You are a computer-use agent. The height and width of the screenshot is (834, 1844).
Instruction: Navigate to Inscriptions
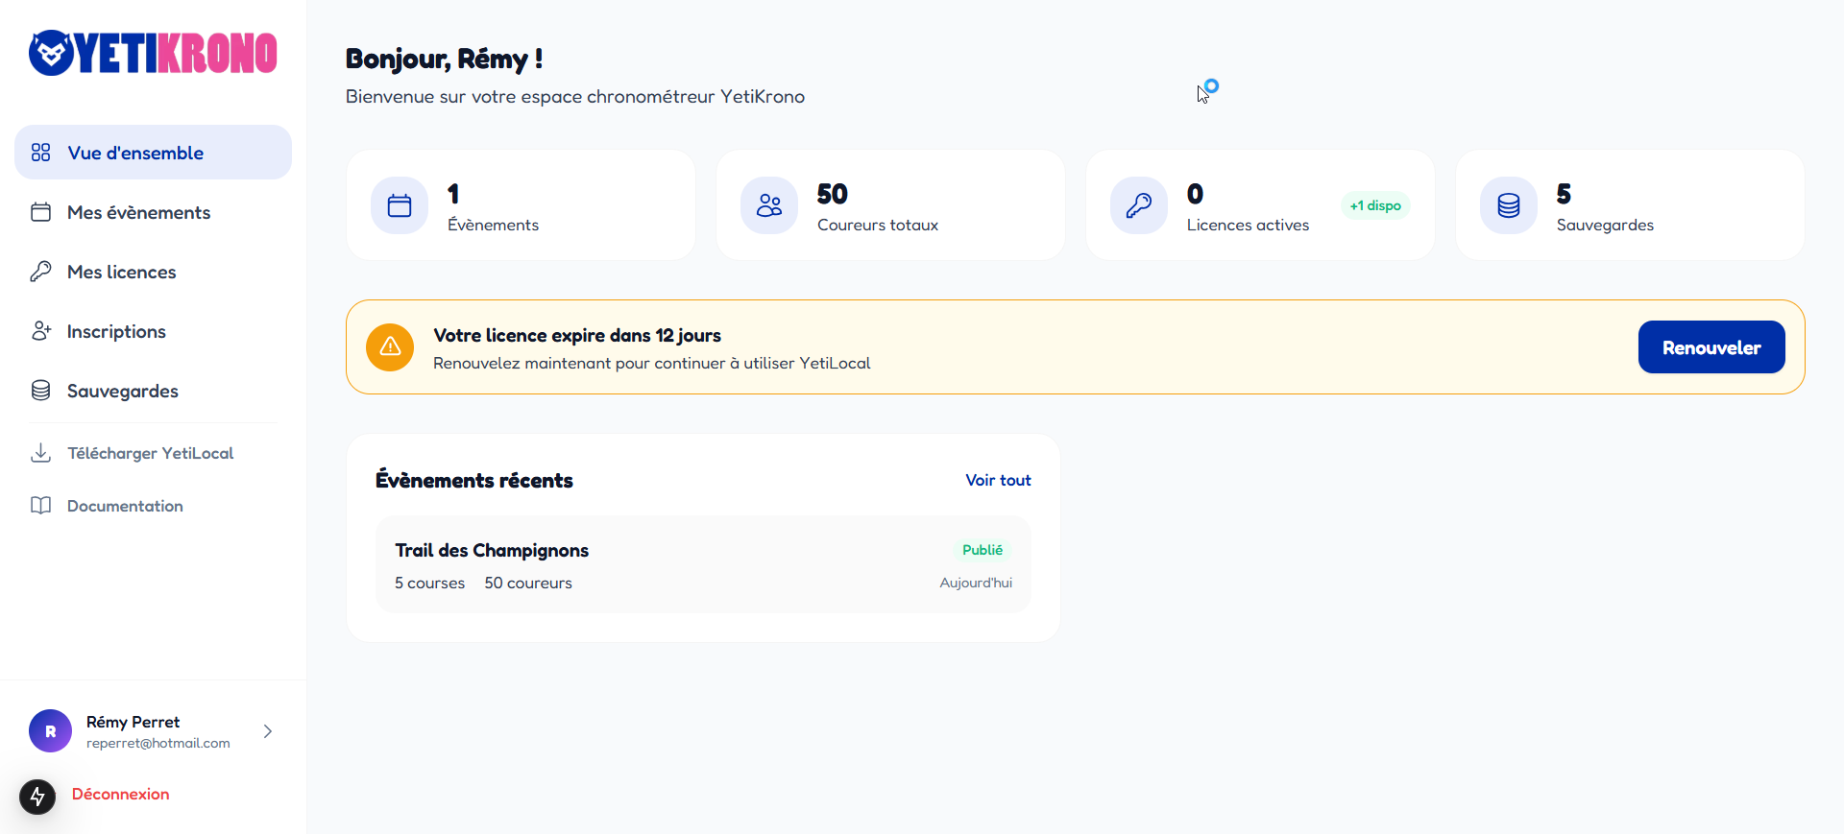pos(116,331)
